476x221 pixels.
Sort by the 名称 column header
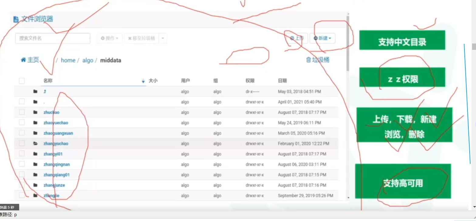pyautogui.click(x=48, y=81)
